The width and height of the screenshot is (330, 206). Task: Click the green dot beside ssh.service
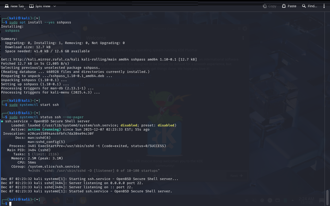2,121
